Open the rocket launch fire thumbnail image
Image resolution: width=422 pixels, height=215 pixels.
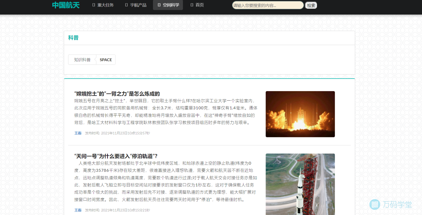(300, 114)
